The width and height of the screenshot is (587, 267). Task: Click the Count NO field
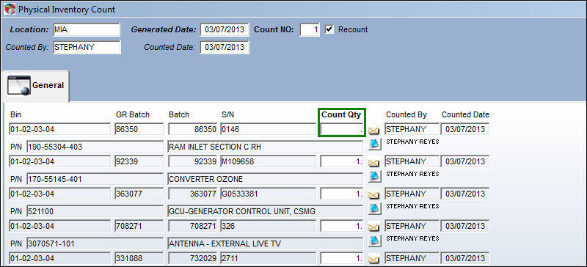pos(310,29)
